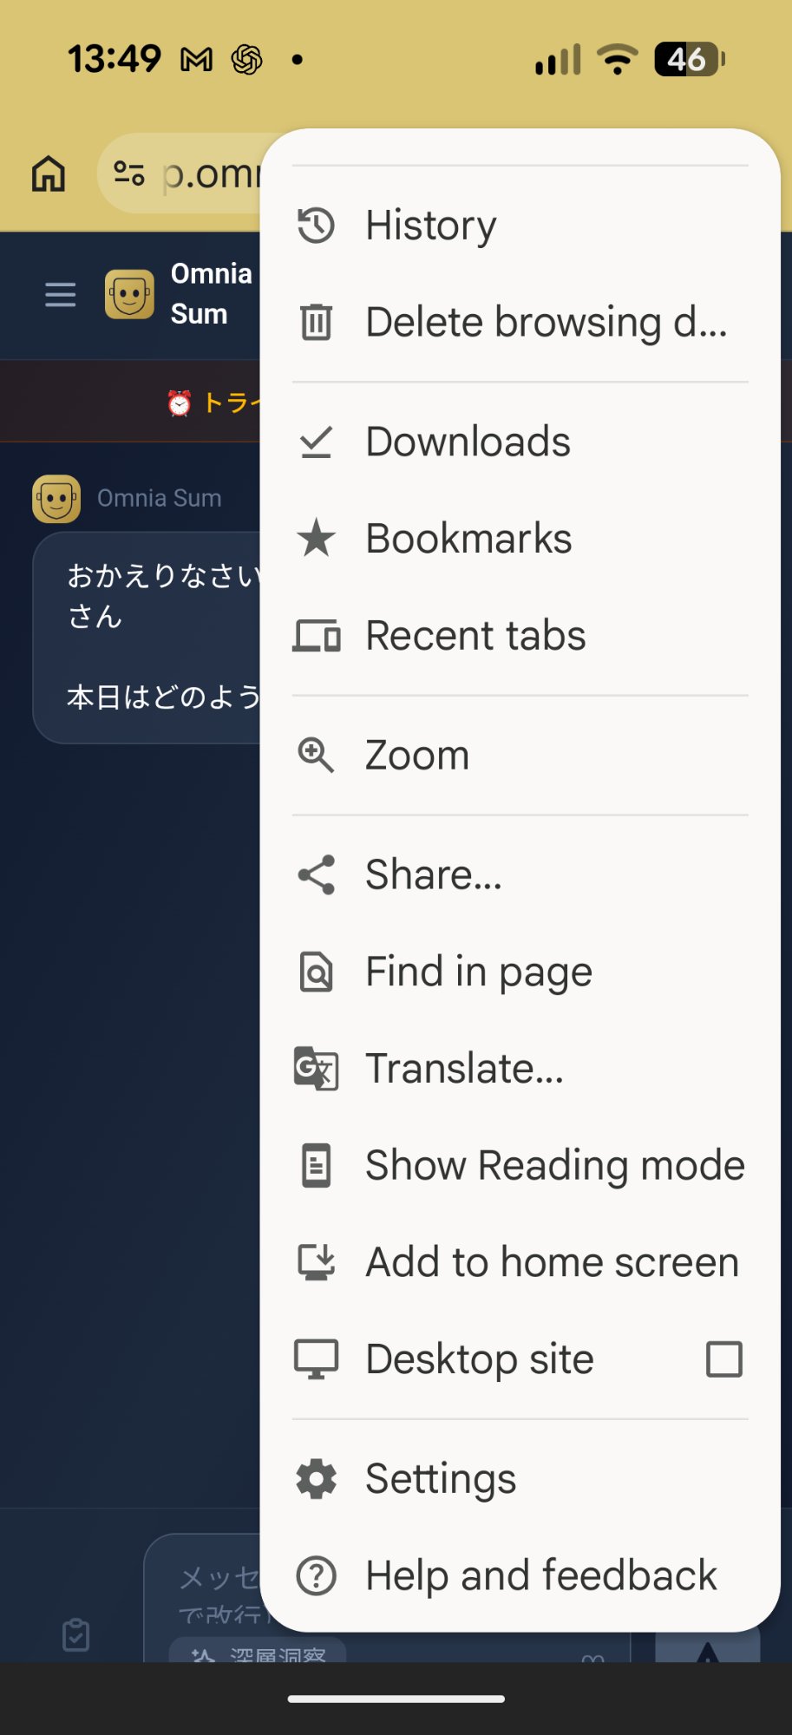Tap the Delete browsing data trash icon
The width and height of the screenshot is (792, 1735).
click(x=316, y=322)
